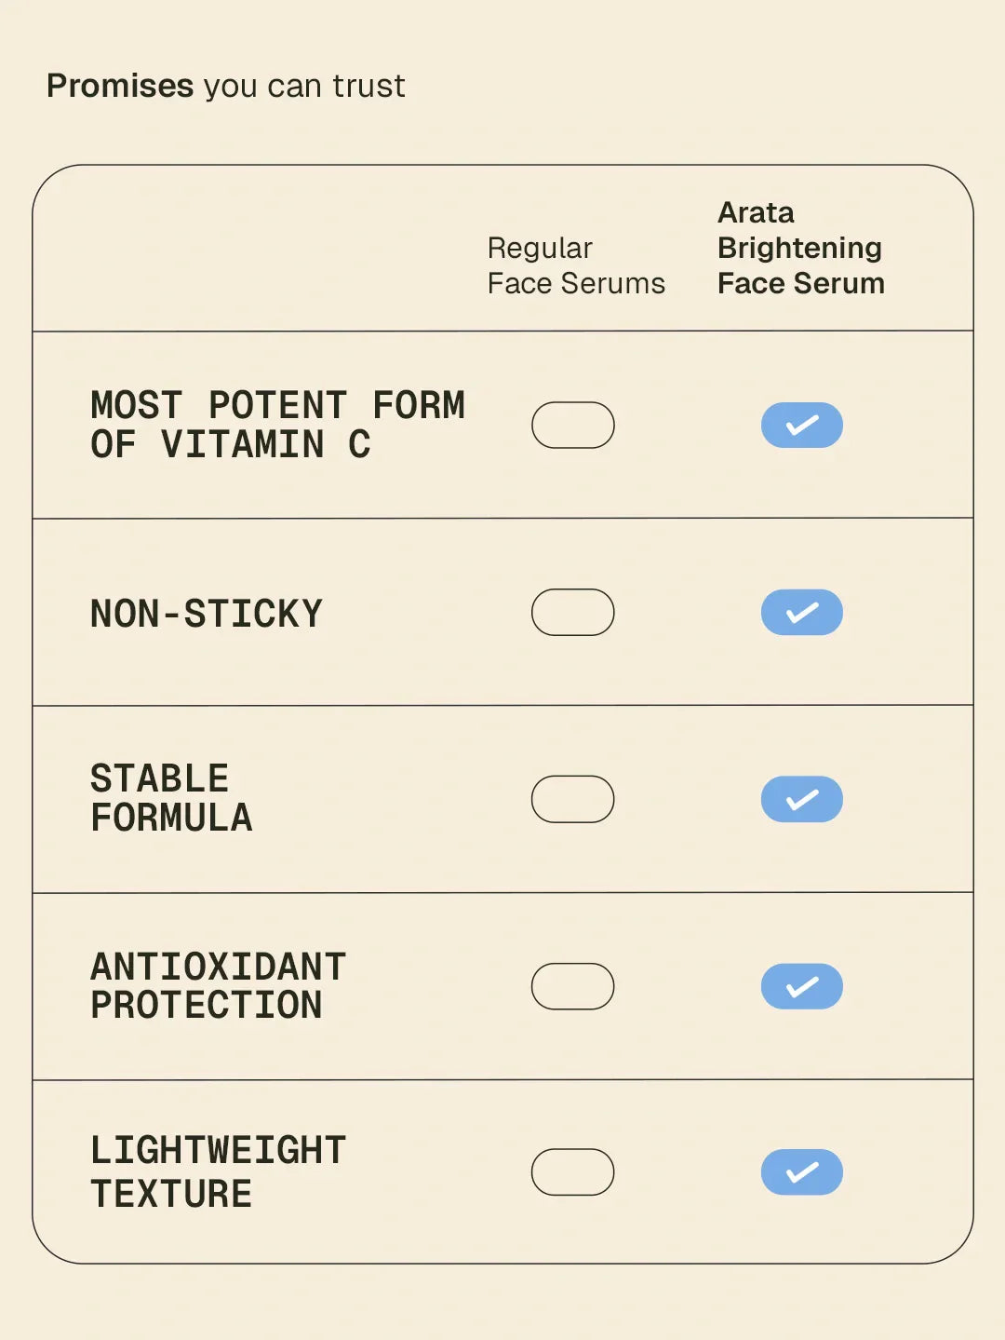Toggle the empty pill for Most Potent Form

(x=573, y=426)
